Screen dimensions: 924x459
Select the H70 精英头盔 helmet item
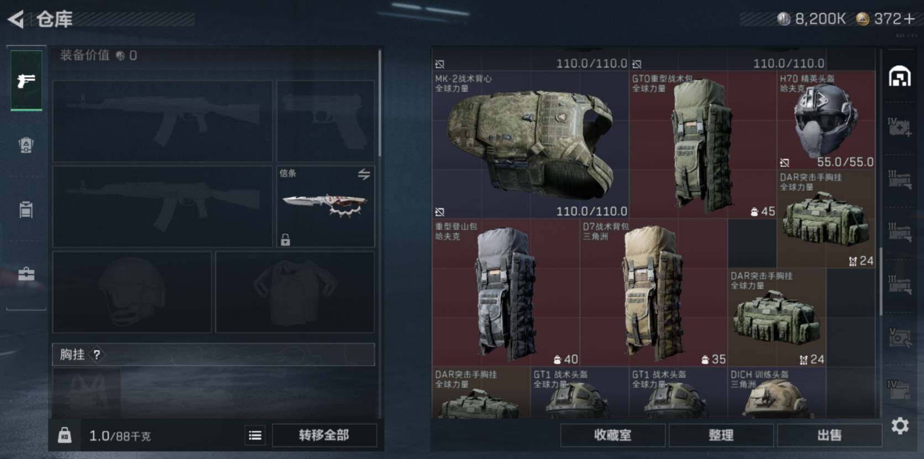826,120
